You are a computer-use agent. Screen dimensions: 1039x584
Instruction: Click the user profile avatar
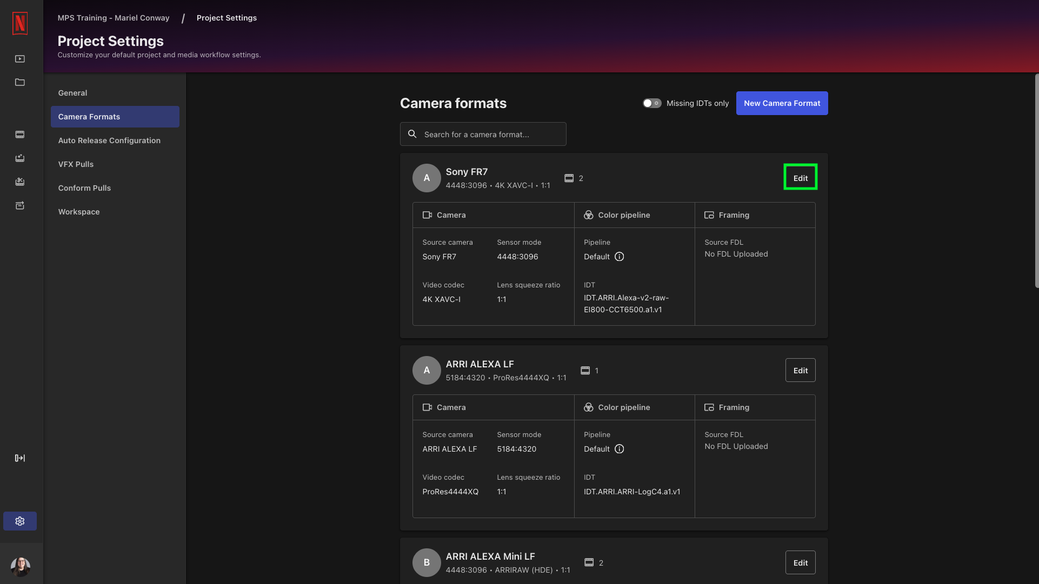(x=21, y=567)
